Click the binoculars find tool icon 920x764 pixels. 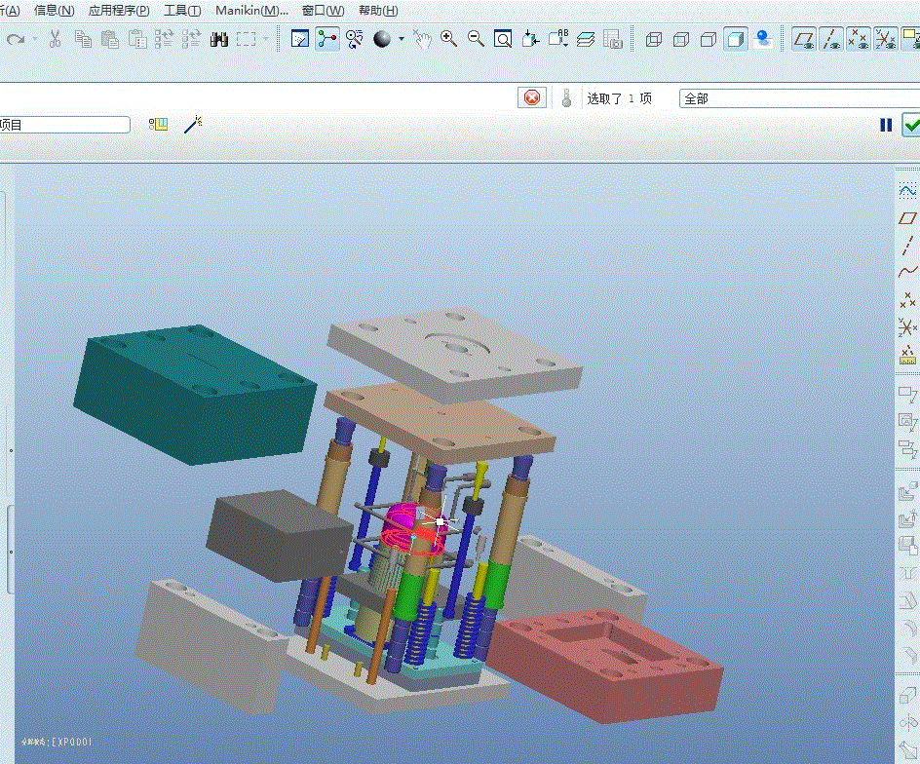pyautogui.click(x=219, y=39)
